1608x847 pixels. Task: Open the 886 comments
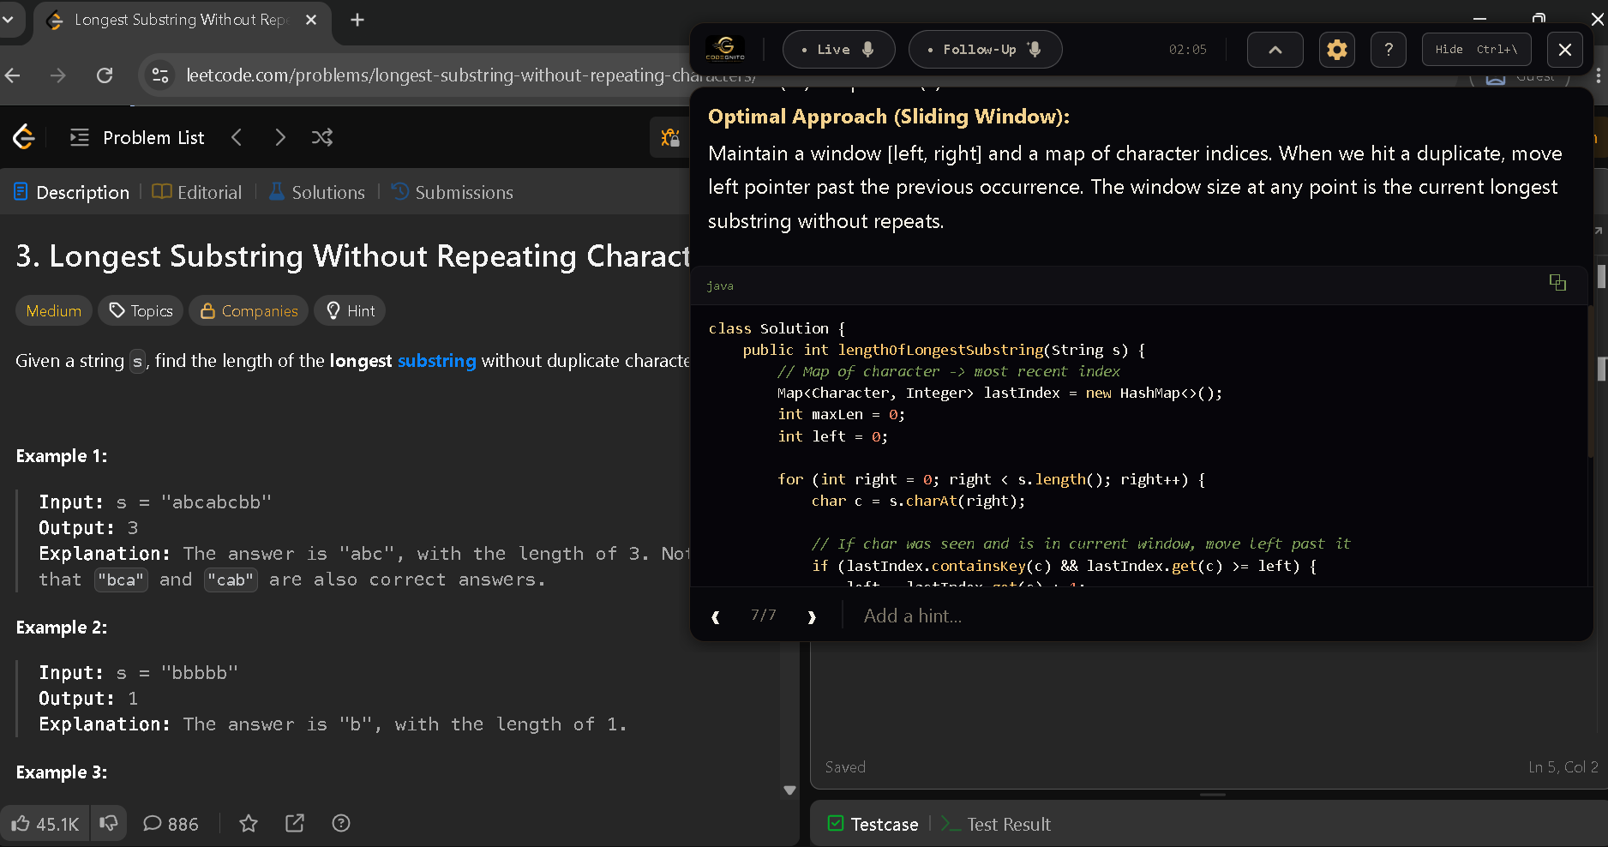pos(171,824)
